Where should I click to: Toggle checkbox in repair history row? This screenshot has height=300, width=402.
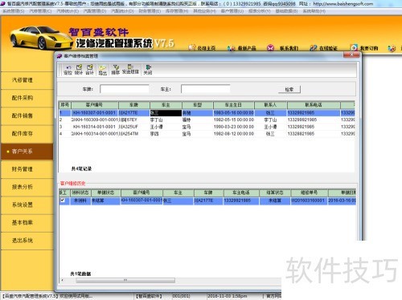point(63,201)
